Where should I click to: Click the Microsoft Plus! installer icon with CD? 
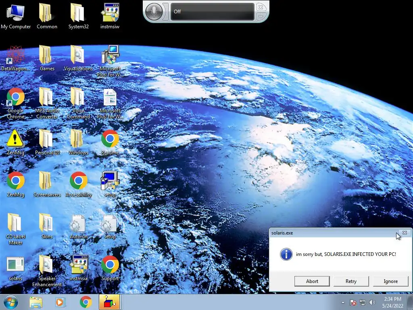click(x=110, y=61)
